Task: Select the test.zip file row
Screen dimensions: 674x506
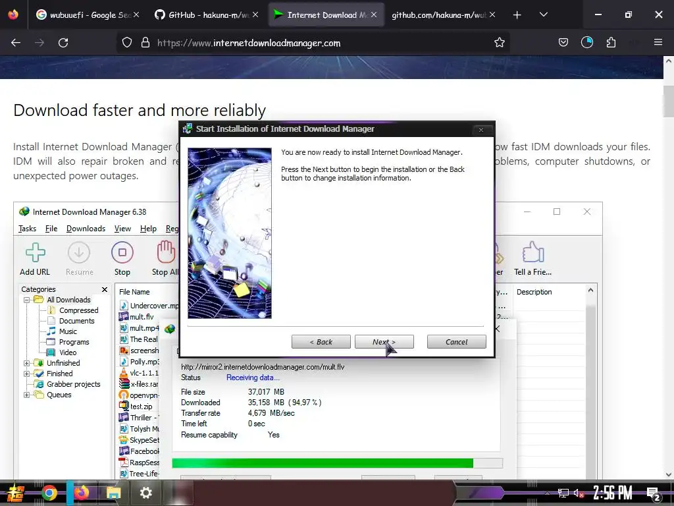Action: coord(136,406)
